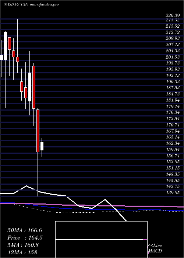Click the last small white candle near 162

pyautogui.click(x=42, y=146)
